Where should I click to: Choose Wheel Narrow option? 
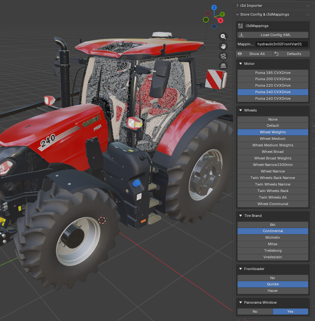coord(273,171)
